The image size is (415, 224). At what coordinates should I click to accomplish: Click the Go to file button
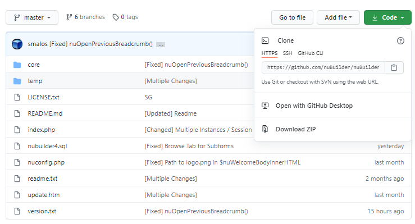(x=292, y=17)
